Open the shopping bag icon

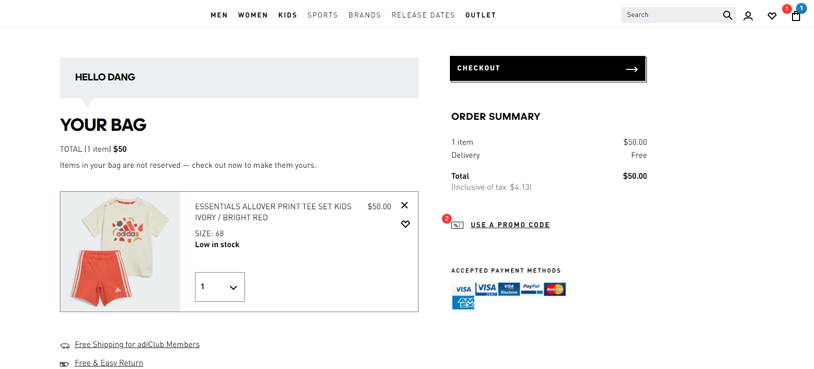pyautogui.click(x=796, y=16)
